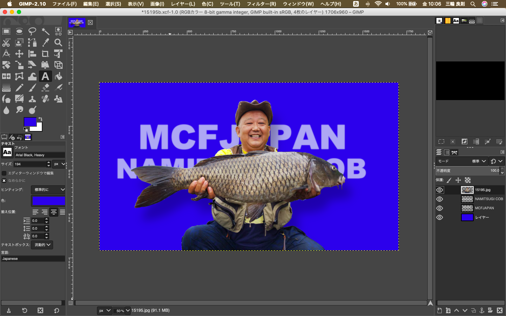The height and width of the screenshot is (316, 506).
Task: Activate the Zoom magnifier tool
Action: point(58,42)
